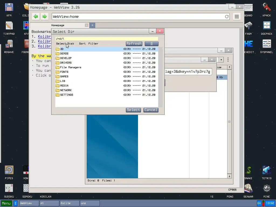Open the EXEDIT desktop icon
Image resolution: width=276 pixels, height=207 pixels.
pyautogui.click(x=249, y=46)
